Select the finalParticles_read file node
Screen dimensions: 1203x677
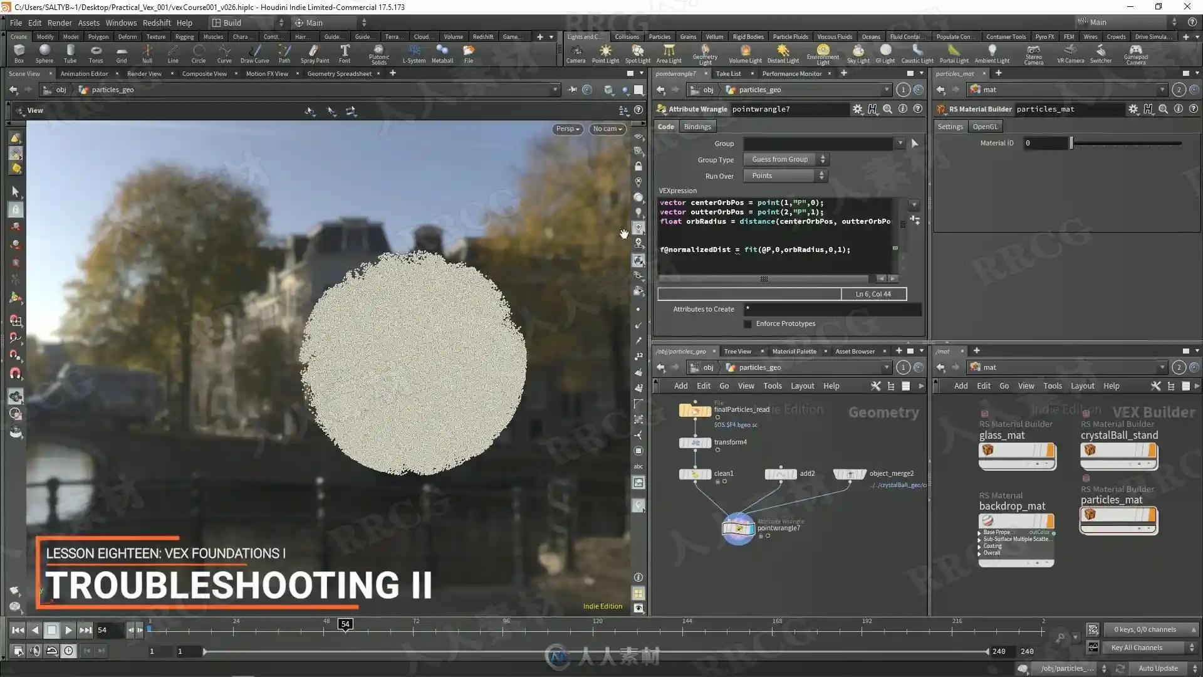(695, 411)
